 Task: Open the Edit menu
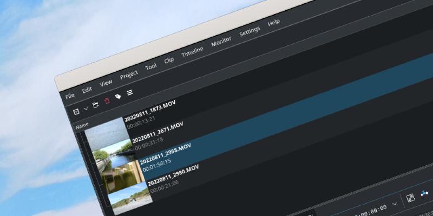(87, 90)
